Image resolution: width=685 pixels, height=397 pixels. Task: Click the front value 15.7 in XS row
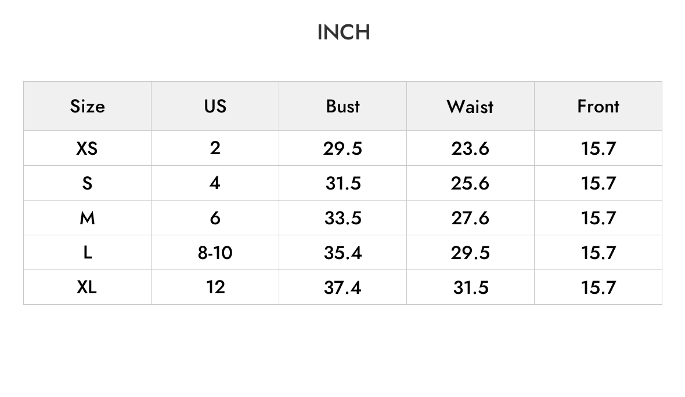click(x=598, y=148)
